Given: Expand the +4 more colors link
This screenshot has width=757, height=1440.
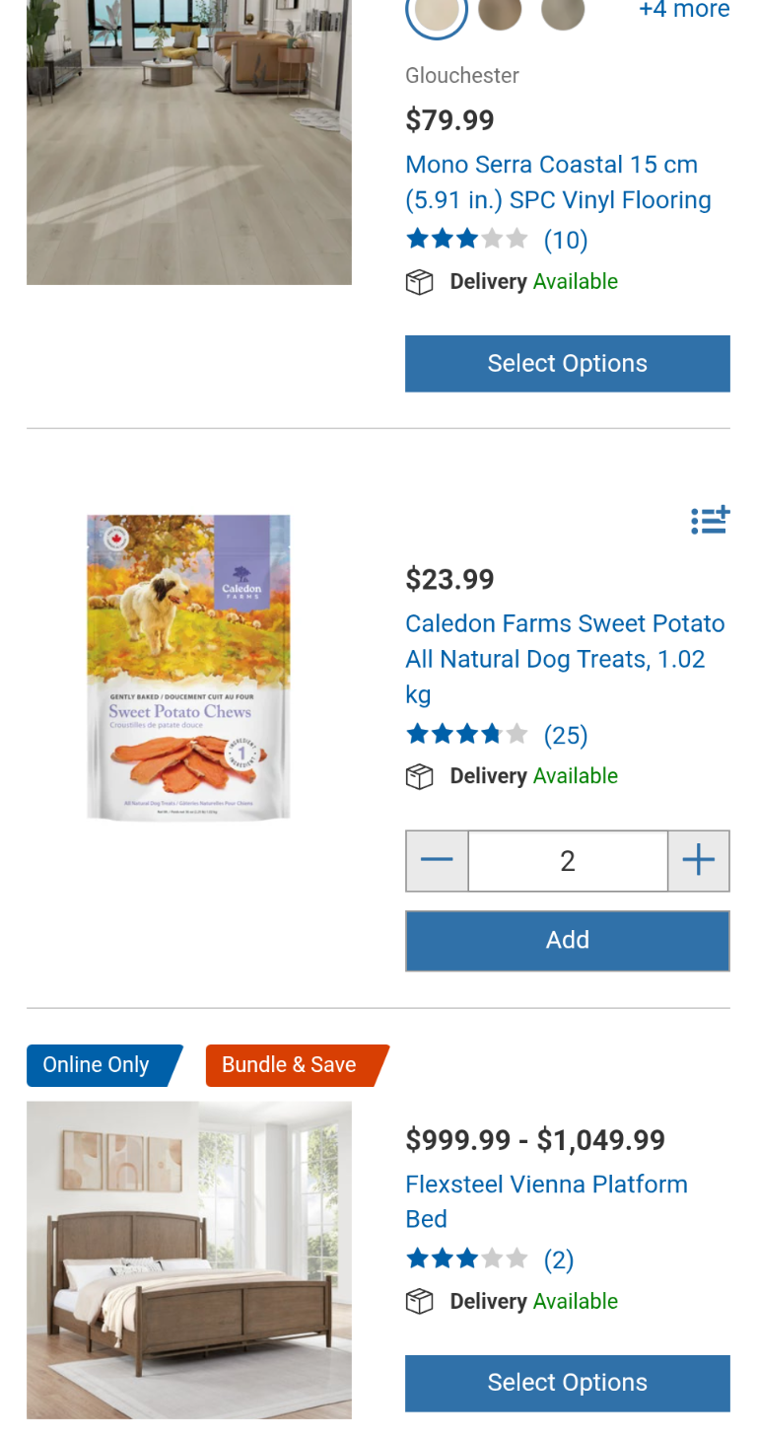Looking at the screenshot, I should point(684,10).
